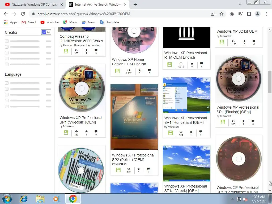Check the second Creator filter checkbox

(7, 47)
